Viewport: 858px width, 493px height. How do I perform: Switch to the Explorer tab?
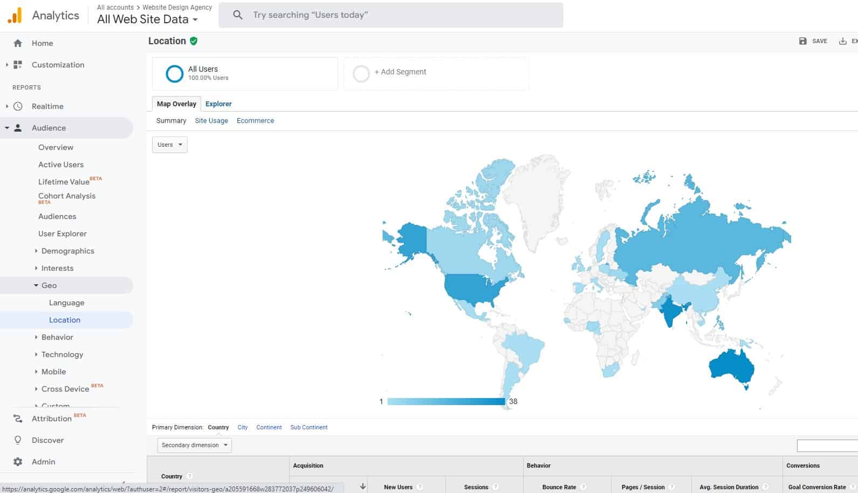click(x=218, y=104)
